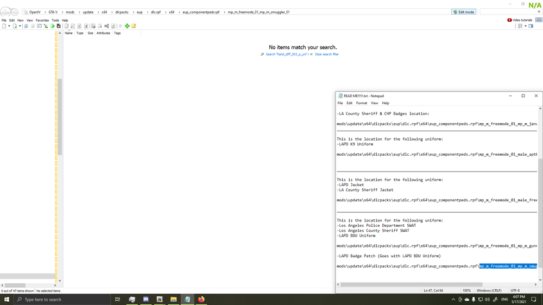The width and height of the screenshot is (543, 305).
Task: Sort the file list by the Name column
Action: [x=68, y=33]
